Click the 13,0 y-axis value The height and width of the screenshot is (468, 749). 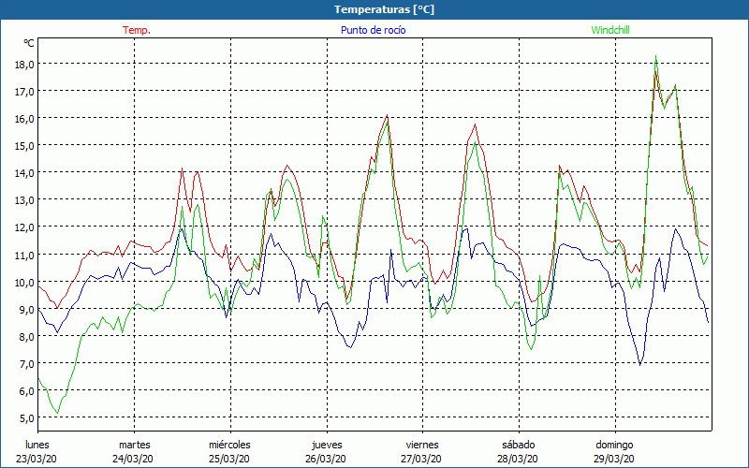[x=24, y=200]
